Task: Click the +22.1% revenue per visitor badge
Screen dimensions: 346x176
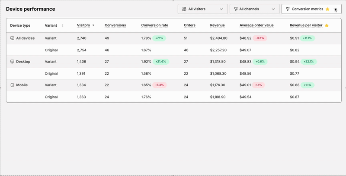Action: tap(309, 62)
